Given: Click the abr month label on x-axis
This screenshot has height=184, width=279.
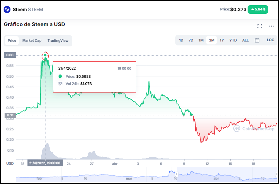Looking at the screenshot, I should [x=115, y=164].
